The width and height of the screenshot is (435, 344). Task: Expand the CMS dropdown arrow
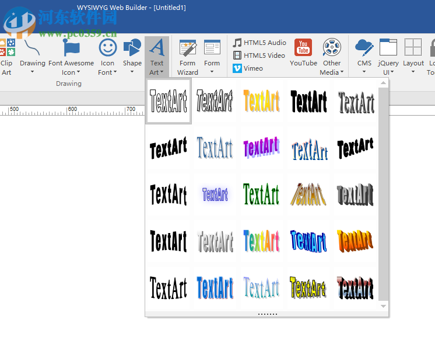pyautogui.click(x=364, y=72)
